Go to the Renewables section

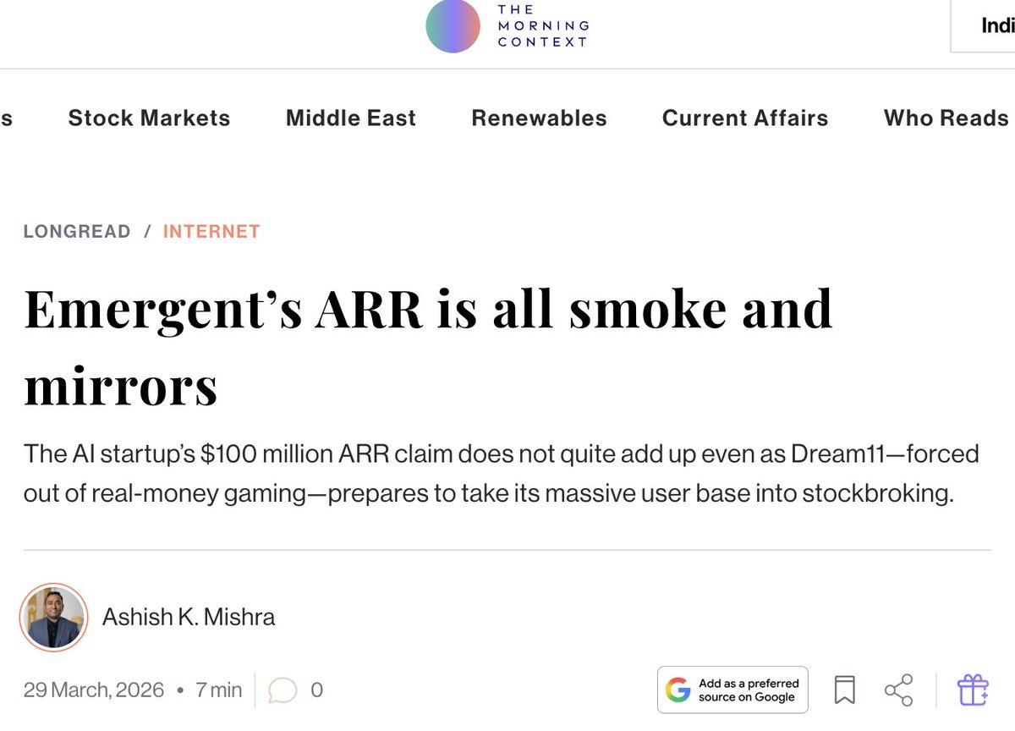click(539, 118)
